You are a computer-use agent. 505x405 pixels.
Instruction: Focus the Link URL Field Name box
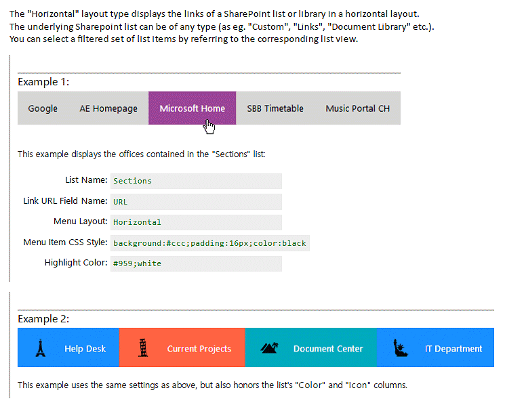[x=195, y=202]
